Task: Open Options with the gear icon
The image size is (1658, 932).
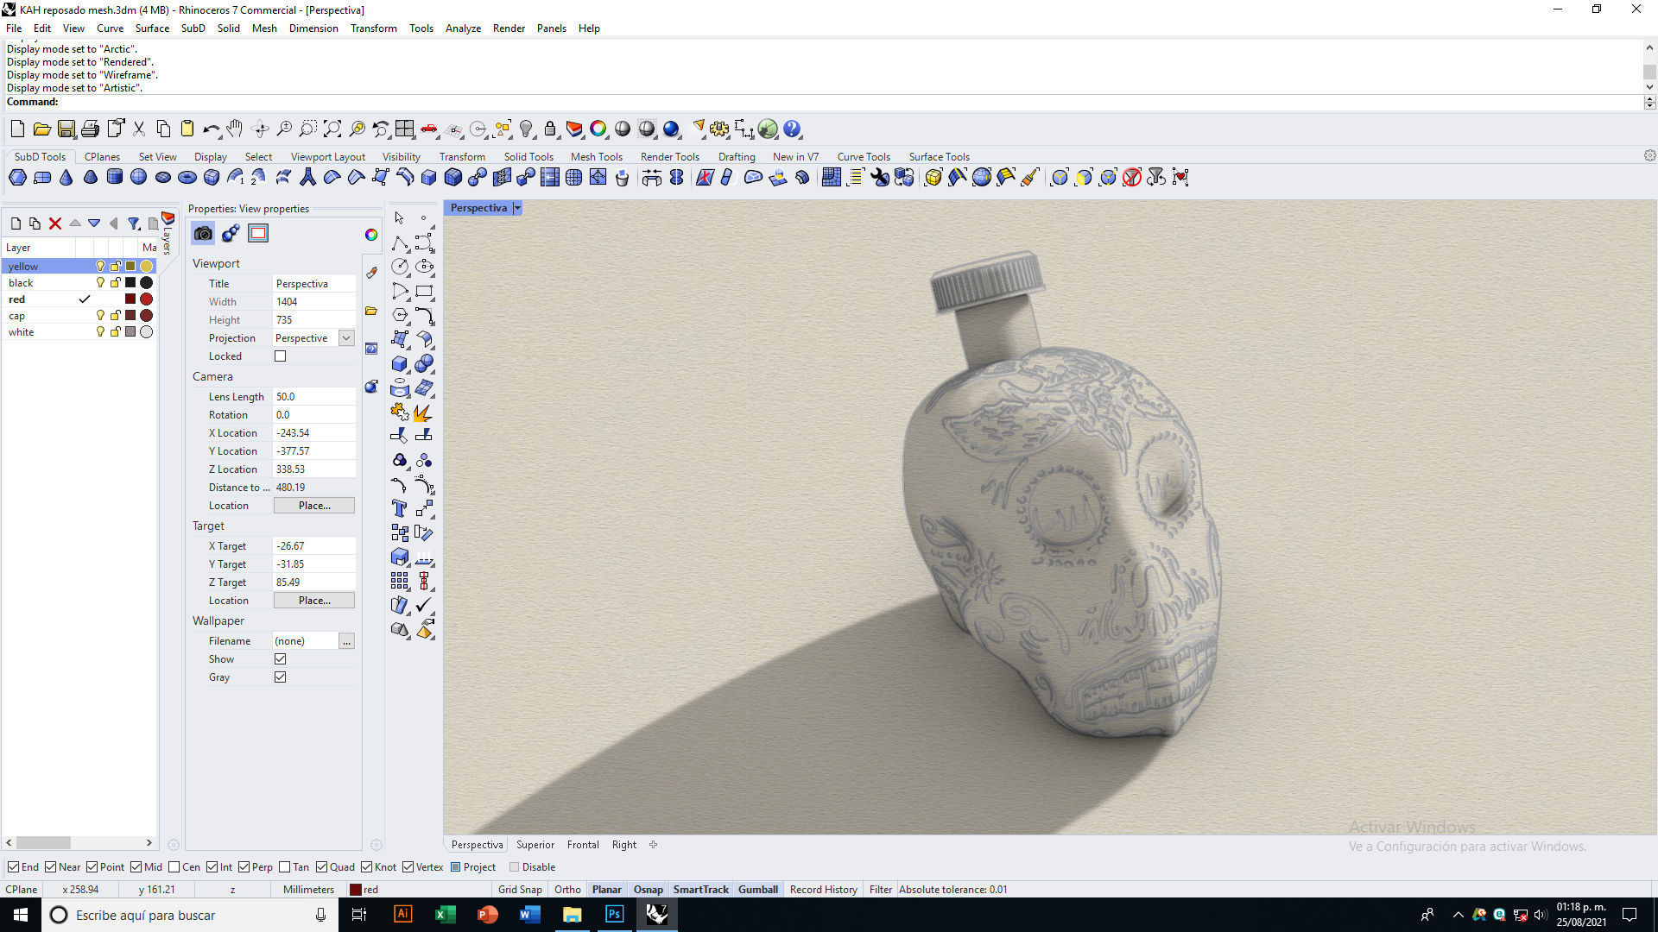Action: 719,129
